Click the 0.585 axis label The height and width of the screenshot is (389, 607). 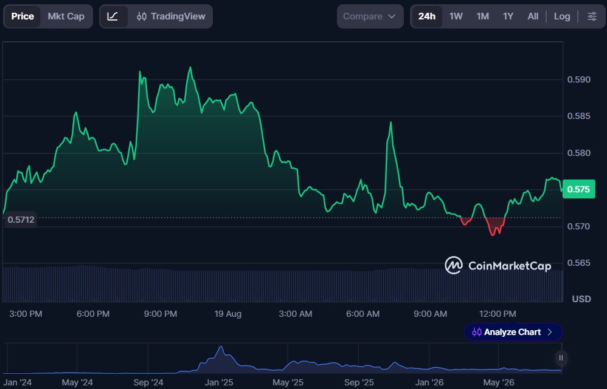579,116
